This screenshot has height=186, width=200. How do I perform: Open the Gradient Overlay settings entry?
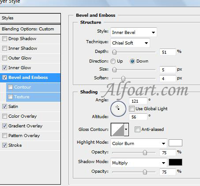[x=25, y=126]
